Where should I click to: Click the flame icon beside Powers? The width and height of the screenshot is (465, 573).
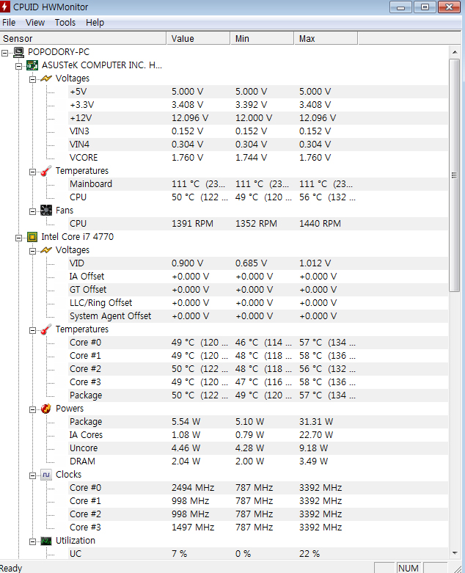[x=45, y=409]
